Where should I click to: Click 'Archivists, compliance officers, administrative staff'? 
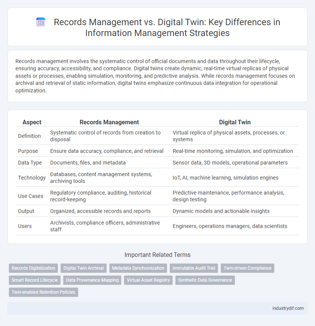[109, 226]
